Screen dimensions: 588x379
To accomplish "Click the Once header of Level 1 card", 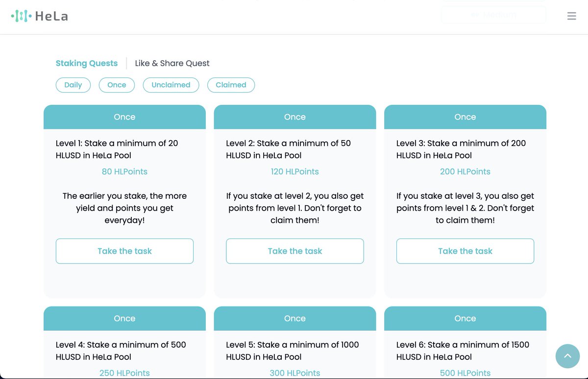I will (x=124, y=117).
